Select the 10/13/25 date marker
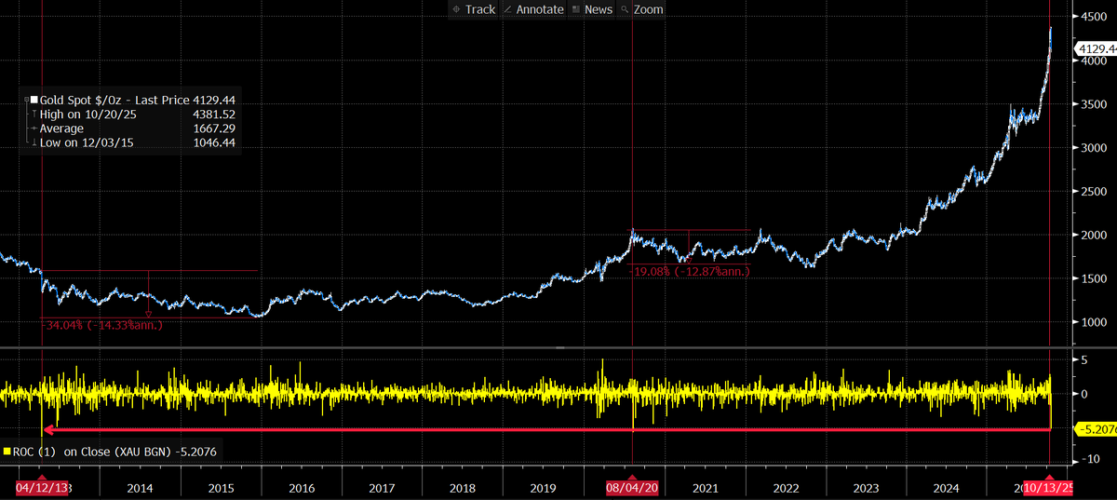Viewport: 1117px width, 500px height. (1048, 488)
